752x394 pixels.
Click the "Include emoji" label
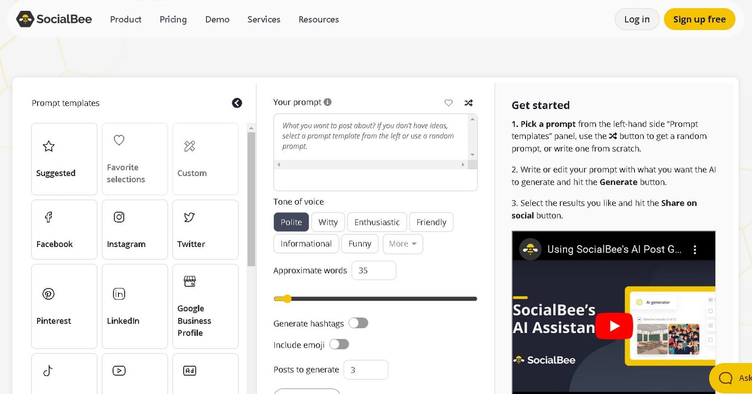tap(299, 345)
